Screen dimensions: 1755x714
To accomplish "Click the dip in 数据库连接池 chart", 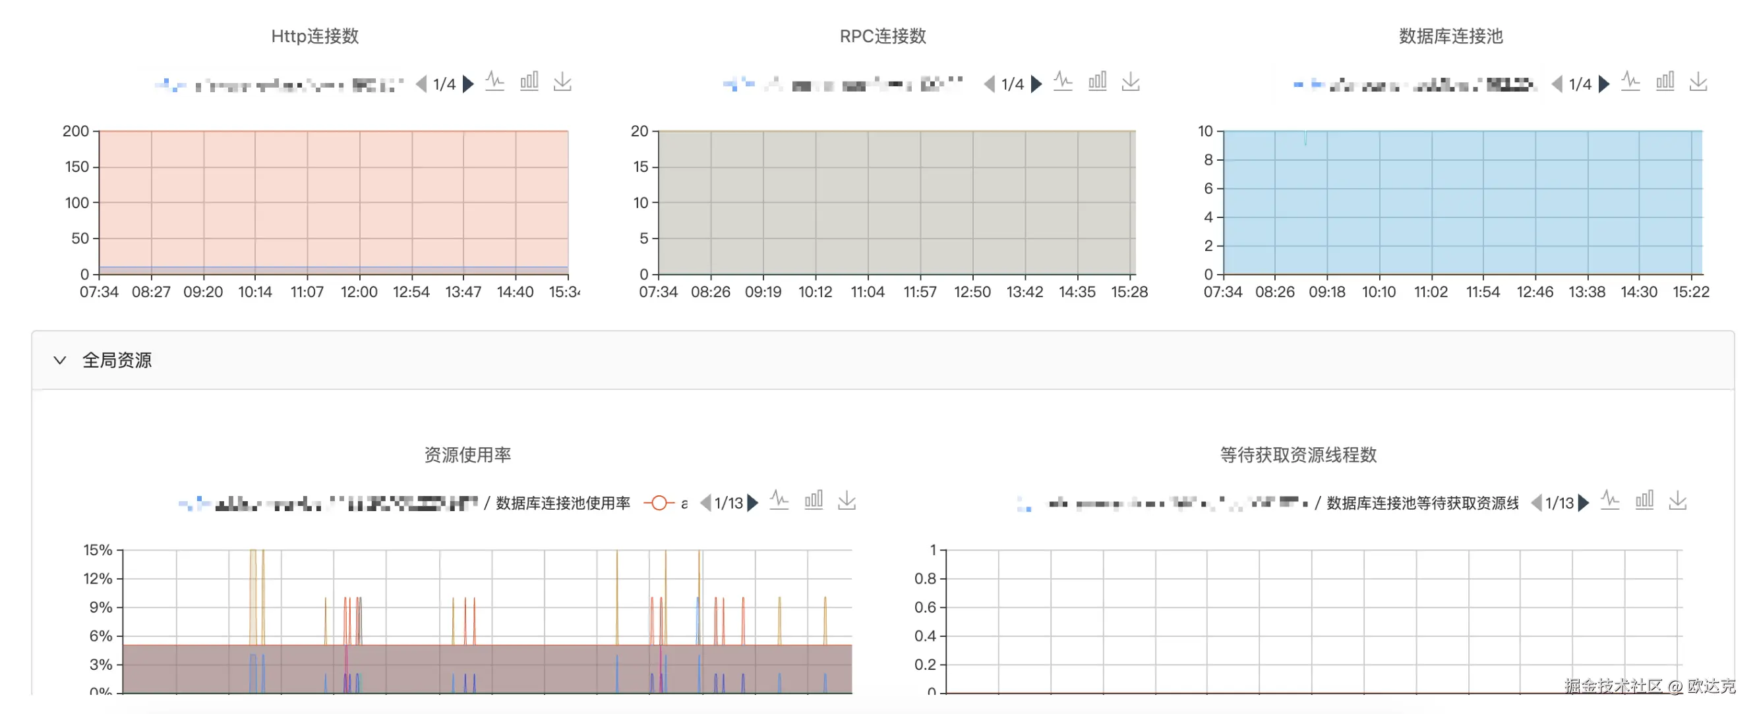I will tap(1305, 142).
